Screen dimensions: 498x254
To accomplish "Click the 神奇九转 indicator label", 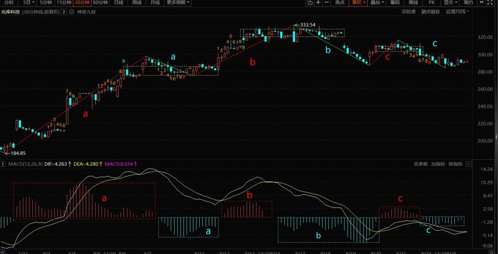I will pos(86,12).
